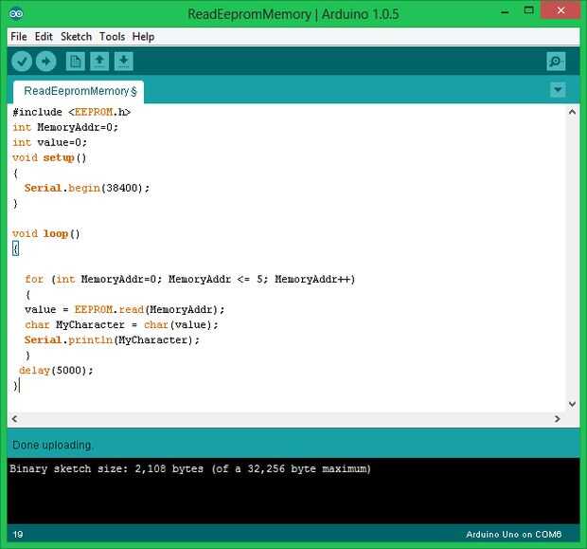Save sketch using down-arrow icon
Image resolution: width=587 pixels, height=549 pixels.
coord(123,62)
